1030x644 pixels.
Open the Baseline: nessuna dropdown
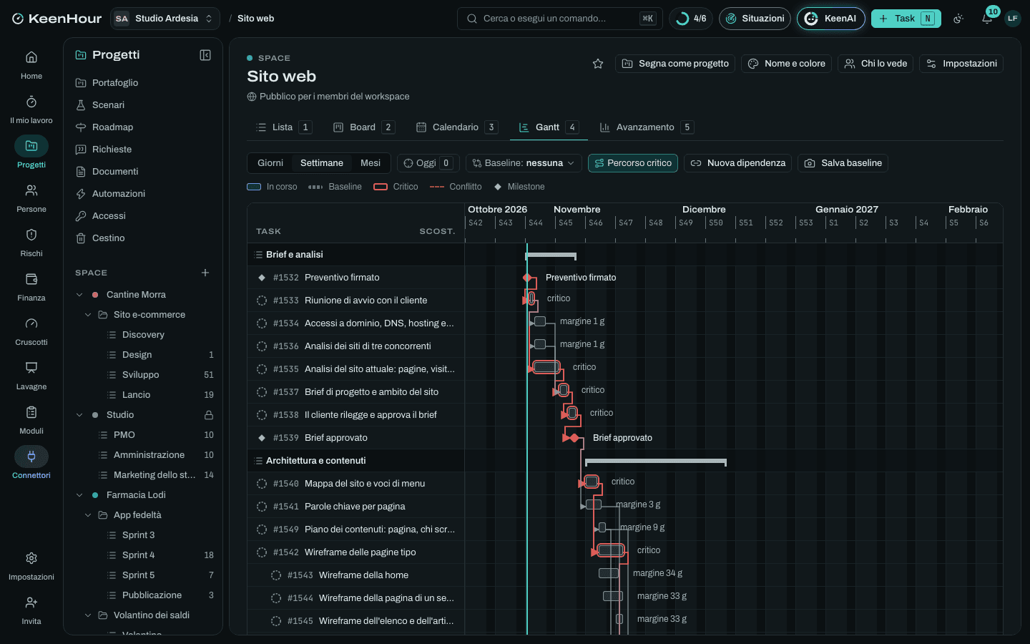tap(524, 163)
